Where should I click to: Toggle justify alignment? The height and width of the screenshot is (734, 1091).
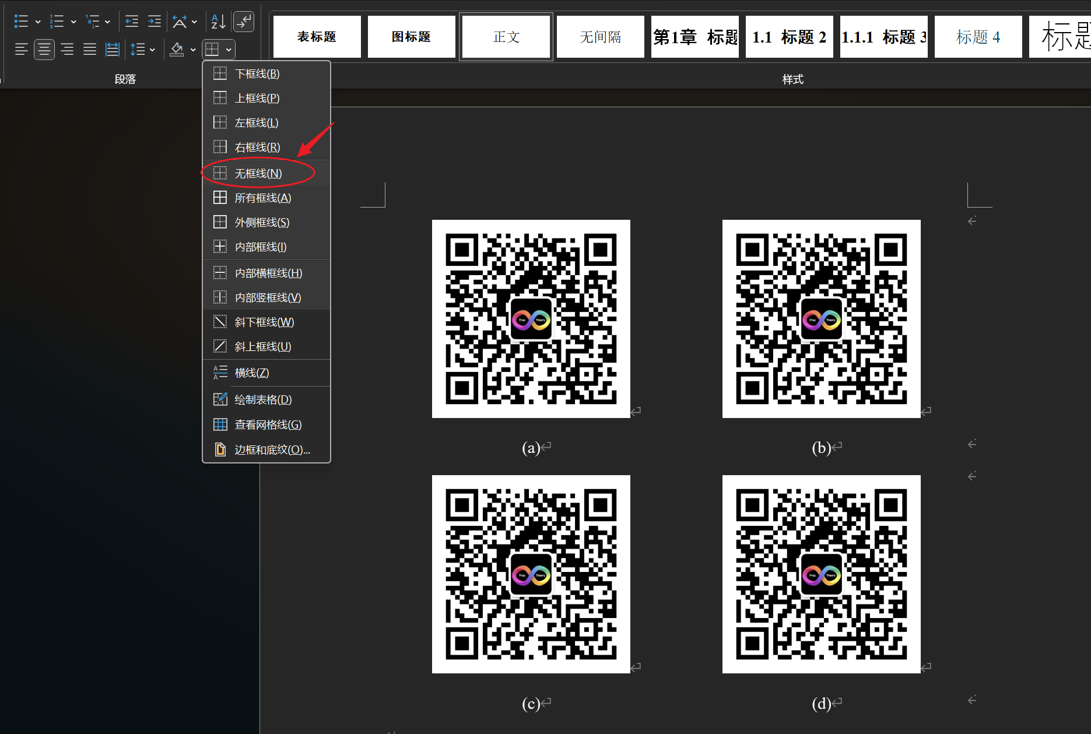tap(90, 50)
